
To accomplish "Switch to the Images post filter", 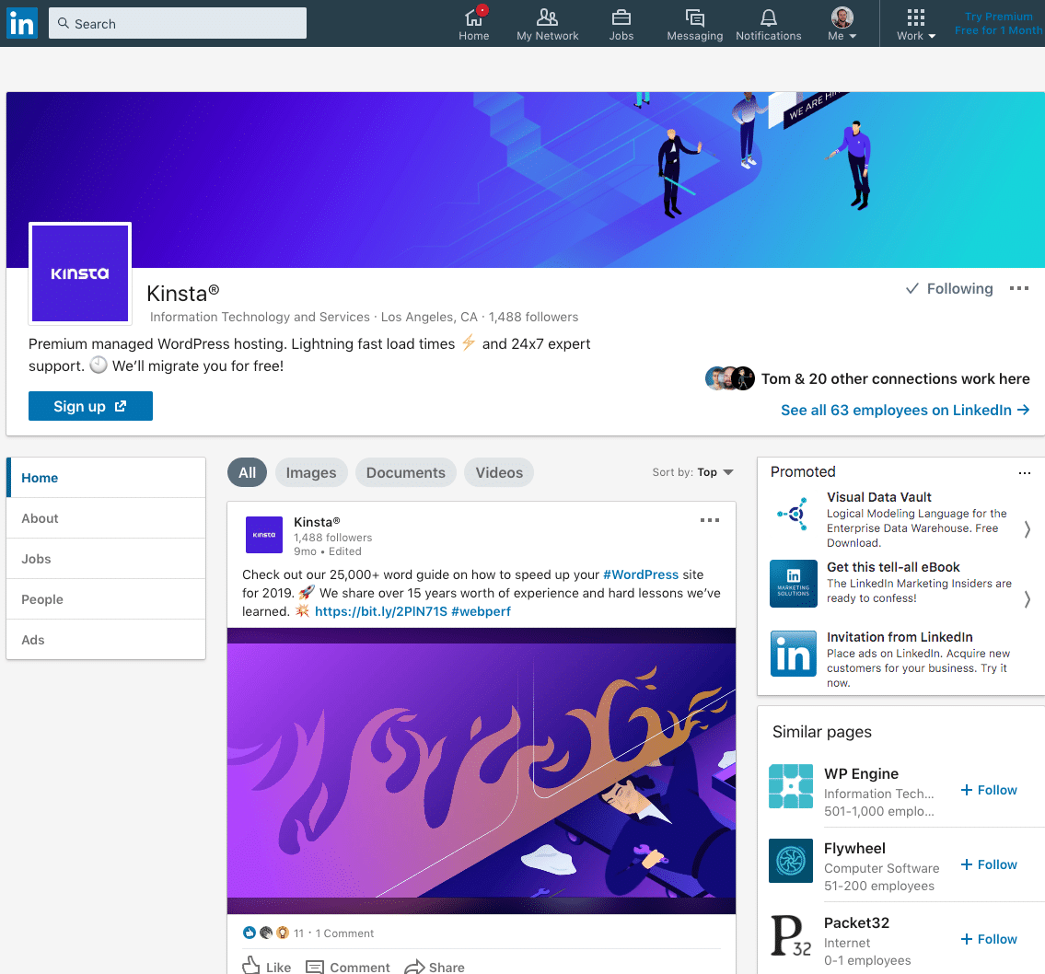I will (310, 471).
